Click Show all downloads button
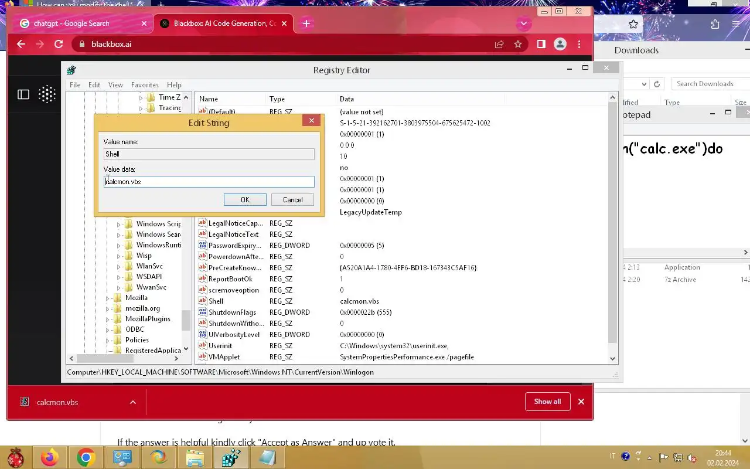 pyautogui.click(x=547, y=402)
